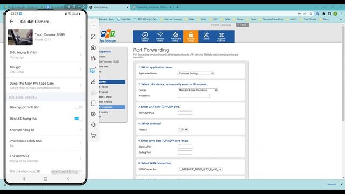Open the browser extensions puzzle icon

pyautogui.click(x=323, y=13)
